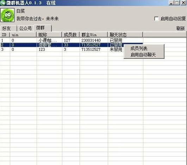Click the WeChat app icon in title bar
187x165 pixels.
pyautogui.click(x=3, y=2)
